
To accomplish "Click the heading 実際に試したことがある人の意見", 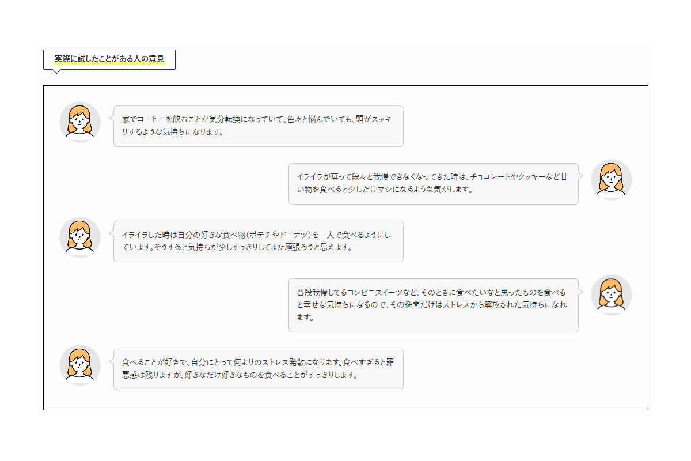I will [109, 59].
